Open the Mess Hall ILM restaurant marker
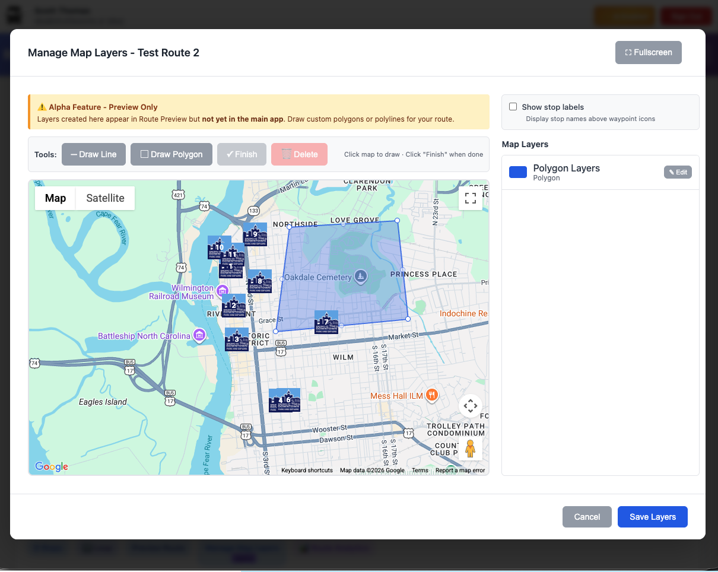Image resolution: width=718 pixels, height=572 pixels. click(x=431, y=395)
